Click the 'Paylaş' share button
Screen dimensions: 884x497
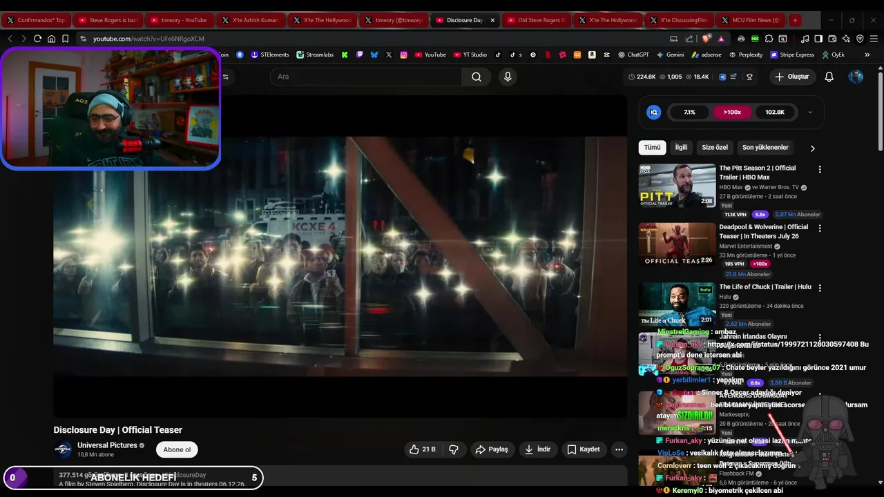tap(491, 449)
